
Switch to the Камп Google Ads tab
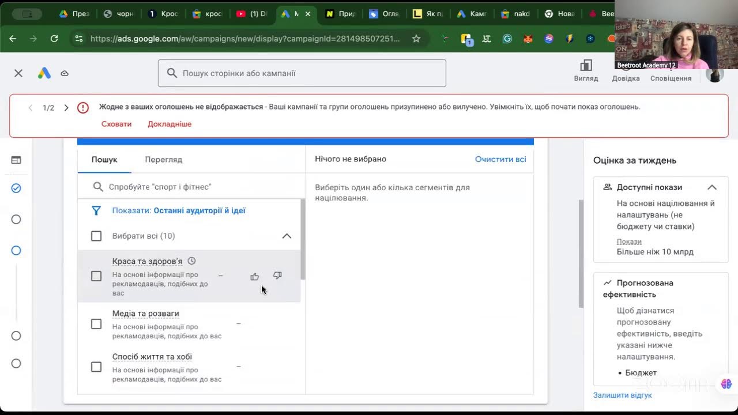point(472,14)
